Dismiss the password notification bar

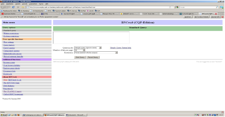pyautogui.click(x=223, y=17)
